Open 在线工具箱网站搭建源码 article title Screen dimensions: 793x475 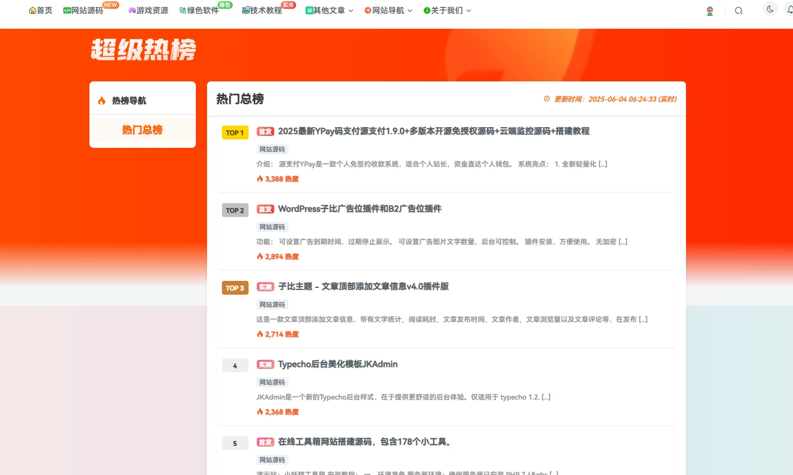click(365, 441)
